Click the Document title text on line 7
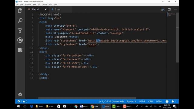194x109 pixels. pyautogui.click(x=61, y=37)
